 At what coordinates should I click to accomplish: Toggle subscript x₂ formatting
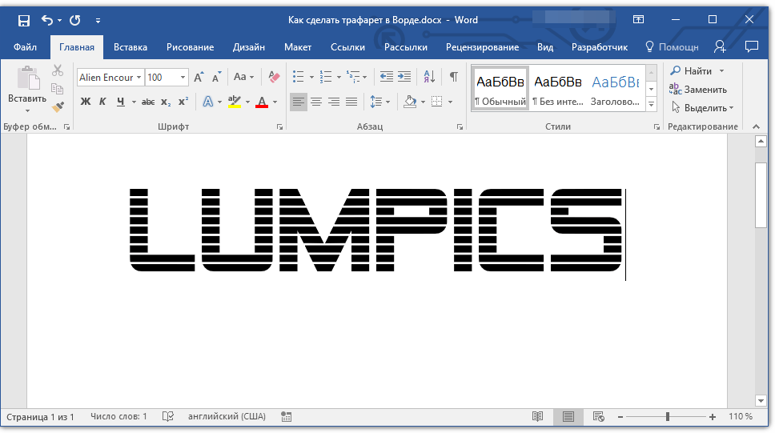pos(166,102)
